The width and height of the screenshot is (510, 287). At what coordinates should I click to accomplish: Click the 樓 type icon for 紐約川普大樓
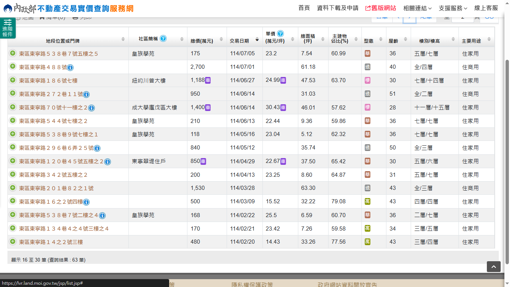click(x=367, y=80)
